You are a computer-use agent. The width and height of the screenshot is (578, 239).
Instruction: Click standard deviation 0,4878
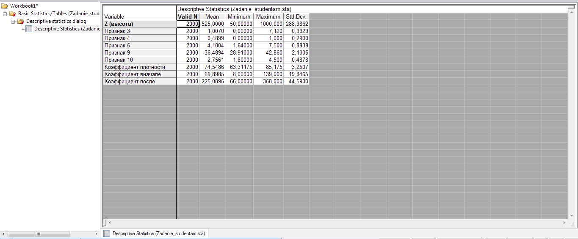(x=296, y=60)
